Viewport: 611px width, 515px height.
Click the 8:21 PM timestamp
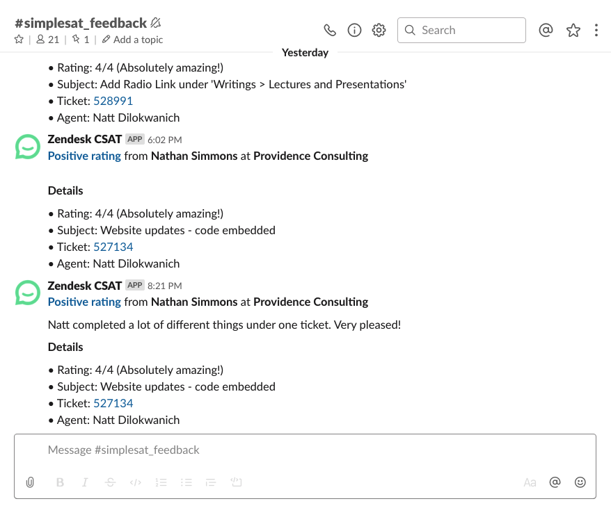click(x=164, y=286)
